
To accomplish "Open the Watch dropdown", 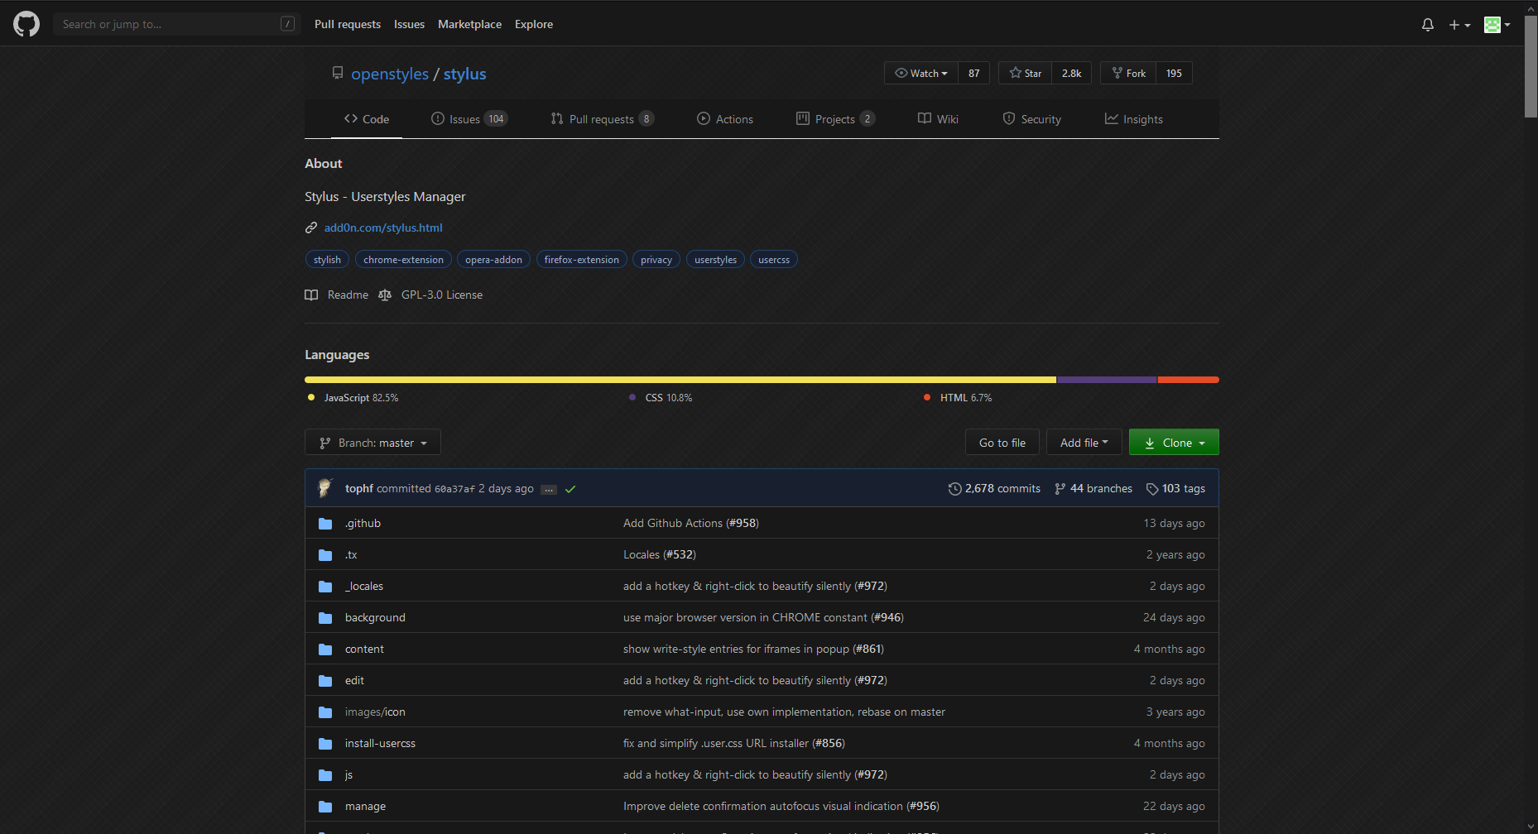I will click(x=921, y=73).
